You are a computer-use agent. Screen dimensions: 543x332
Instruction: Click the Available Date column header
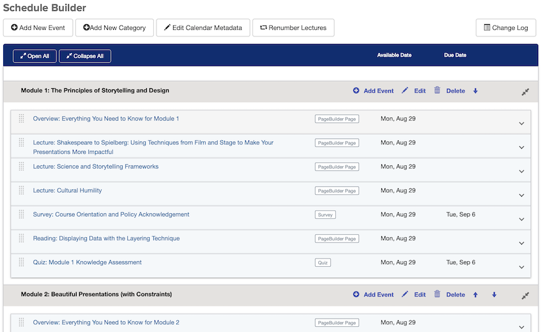coord(394,55)
